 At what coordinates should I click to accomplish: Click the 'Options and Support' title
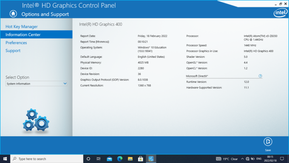(45, 14)
